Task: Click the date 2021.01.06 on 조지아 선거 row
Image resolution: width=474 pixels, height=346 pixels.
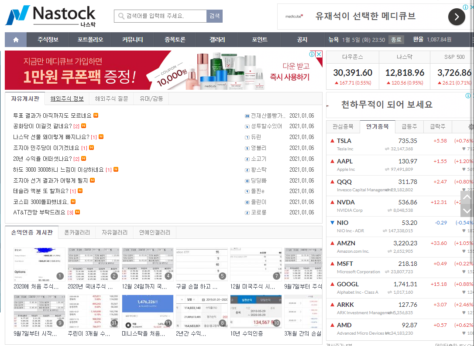Action: click(302, 180)
